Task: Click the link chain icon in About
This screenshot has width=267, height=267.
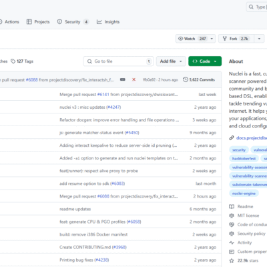Action: pos(232,138)
